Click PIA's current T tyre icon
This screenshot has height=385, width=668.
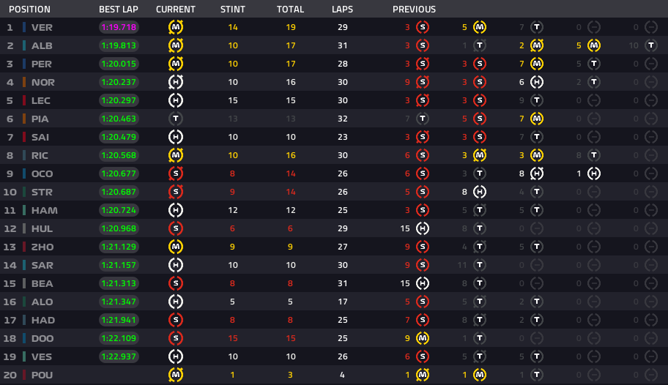click(176, 119)
